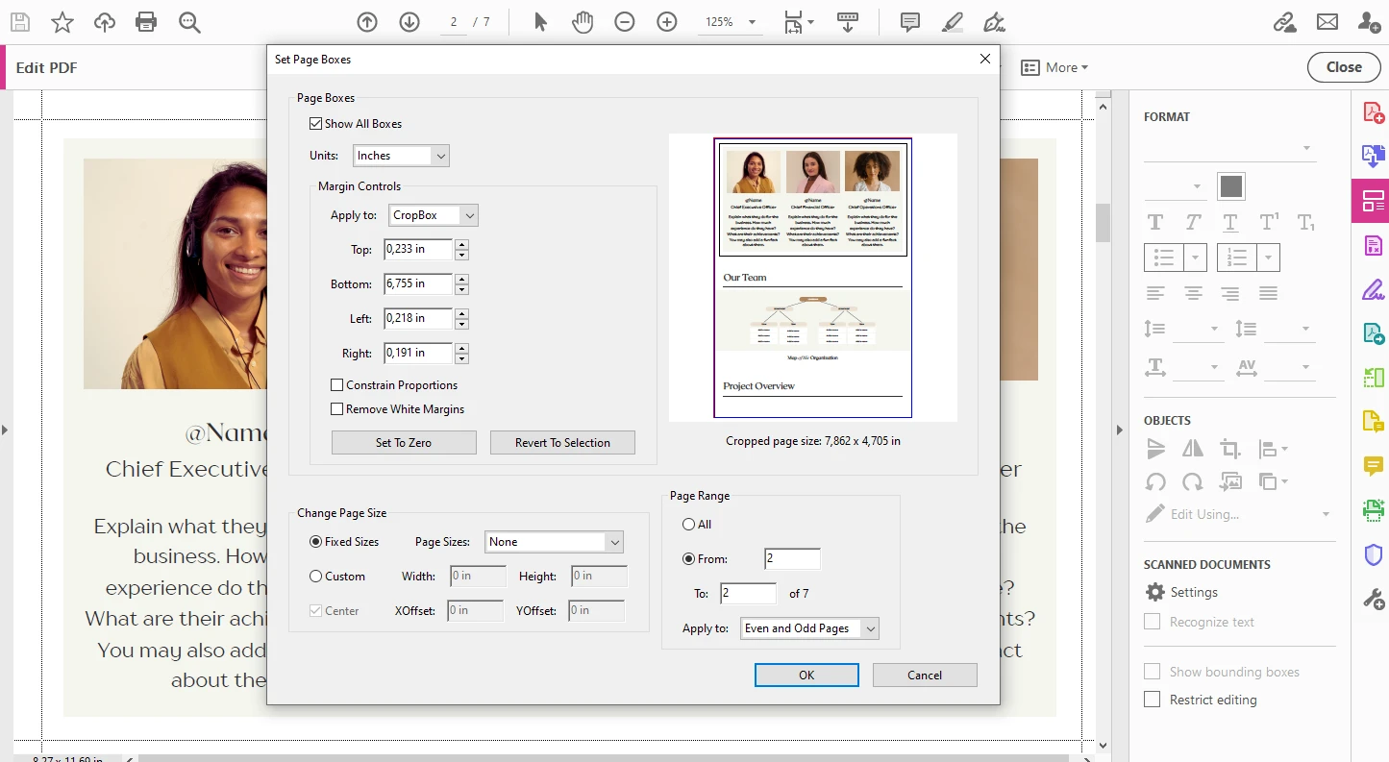
Task: Print the document via printer icon
Action: tap(146, 22)
